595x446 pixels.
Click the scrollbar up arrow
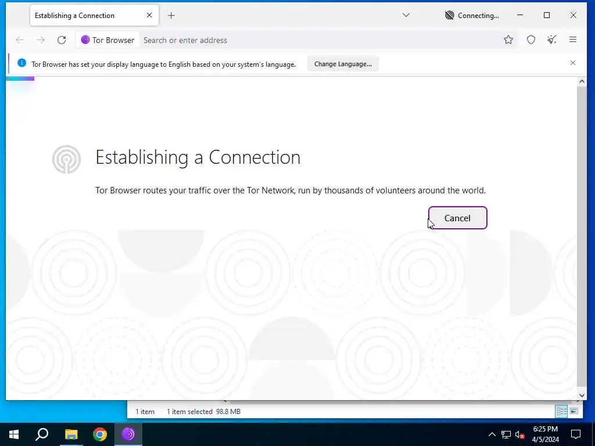(581, 81)
